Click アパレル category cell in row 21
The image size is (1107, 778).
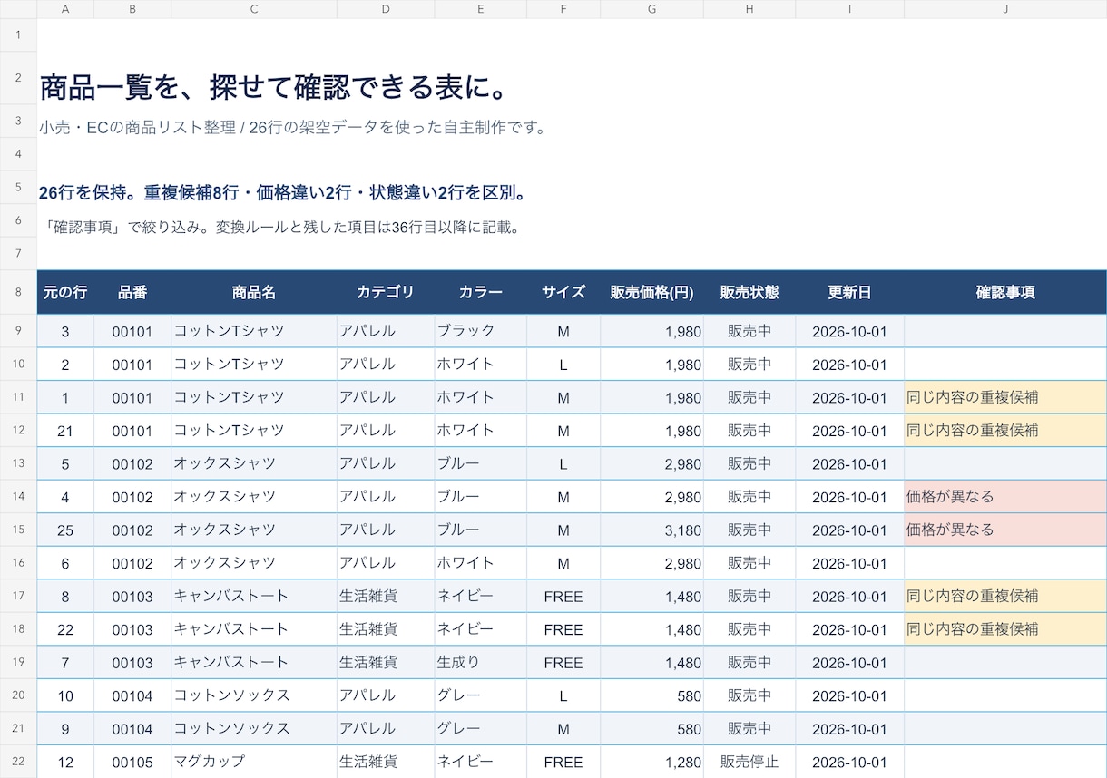[x=386, y=728]
